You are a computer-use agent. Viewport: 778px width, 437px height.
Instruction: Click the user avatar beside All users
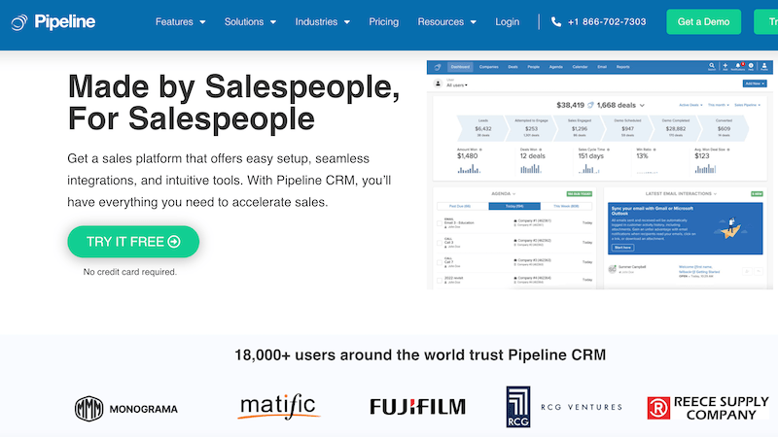(438, 84)
